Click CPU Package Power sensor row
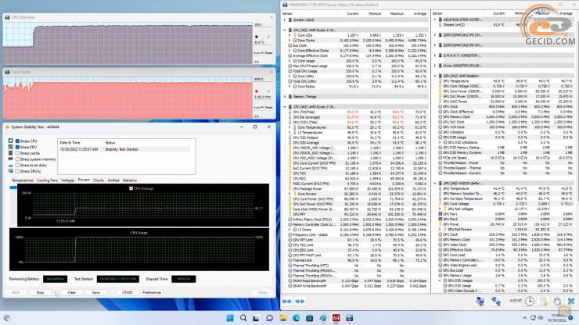 (358, 188)
